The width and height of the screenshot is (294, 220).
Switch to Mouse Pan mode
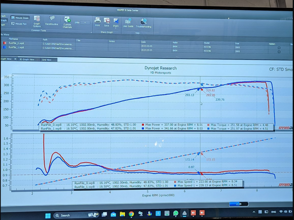tap(19, 24)
